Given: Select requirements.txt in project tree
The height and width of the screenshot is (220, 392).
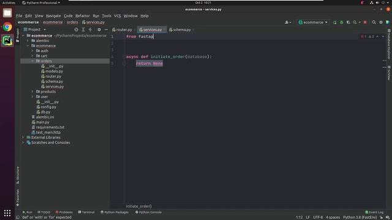Looking at the screenshot, I should (50, 127).
